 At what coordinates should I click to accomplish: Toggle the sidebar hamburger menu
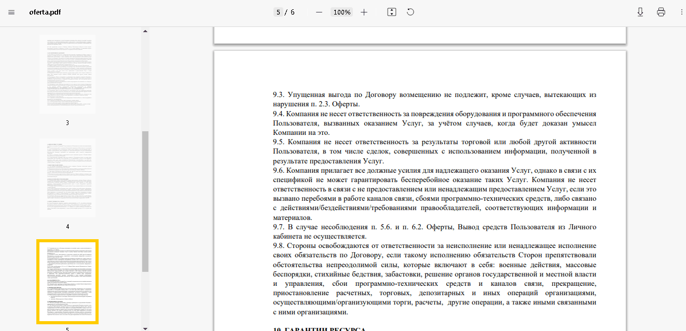tap(11, 12)
